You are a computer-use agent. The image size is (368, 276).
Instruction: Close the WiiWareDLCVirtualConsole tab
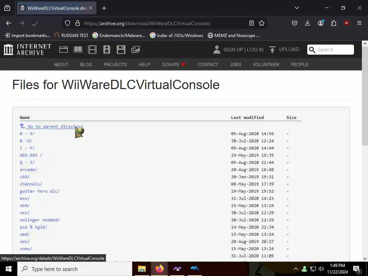[91, 8]
